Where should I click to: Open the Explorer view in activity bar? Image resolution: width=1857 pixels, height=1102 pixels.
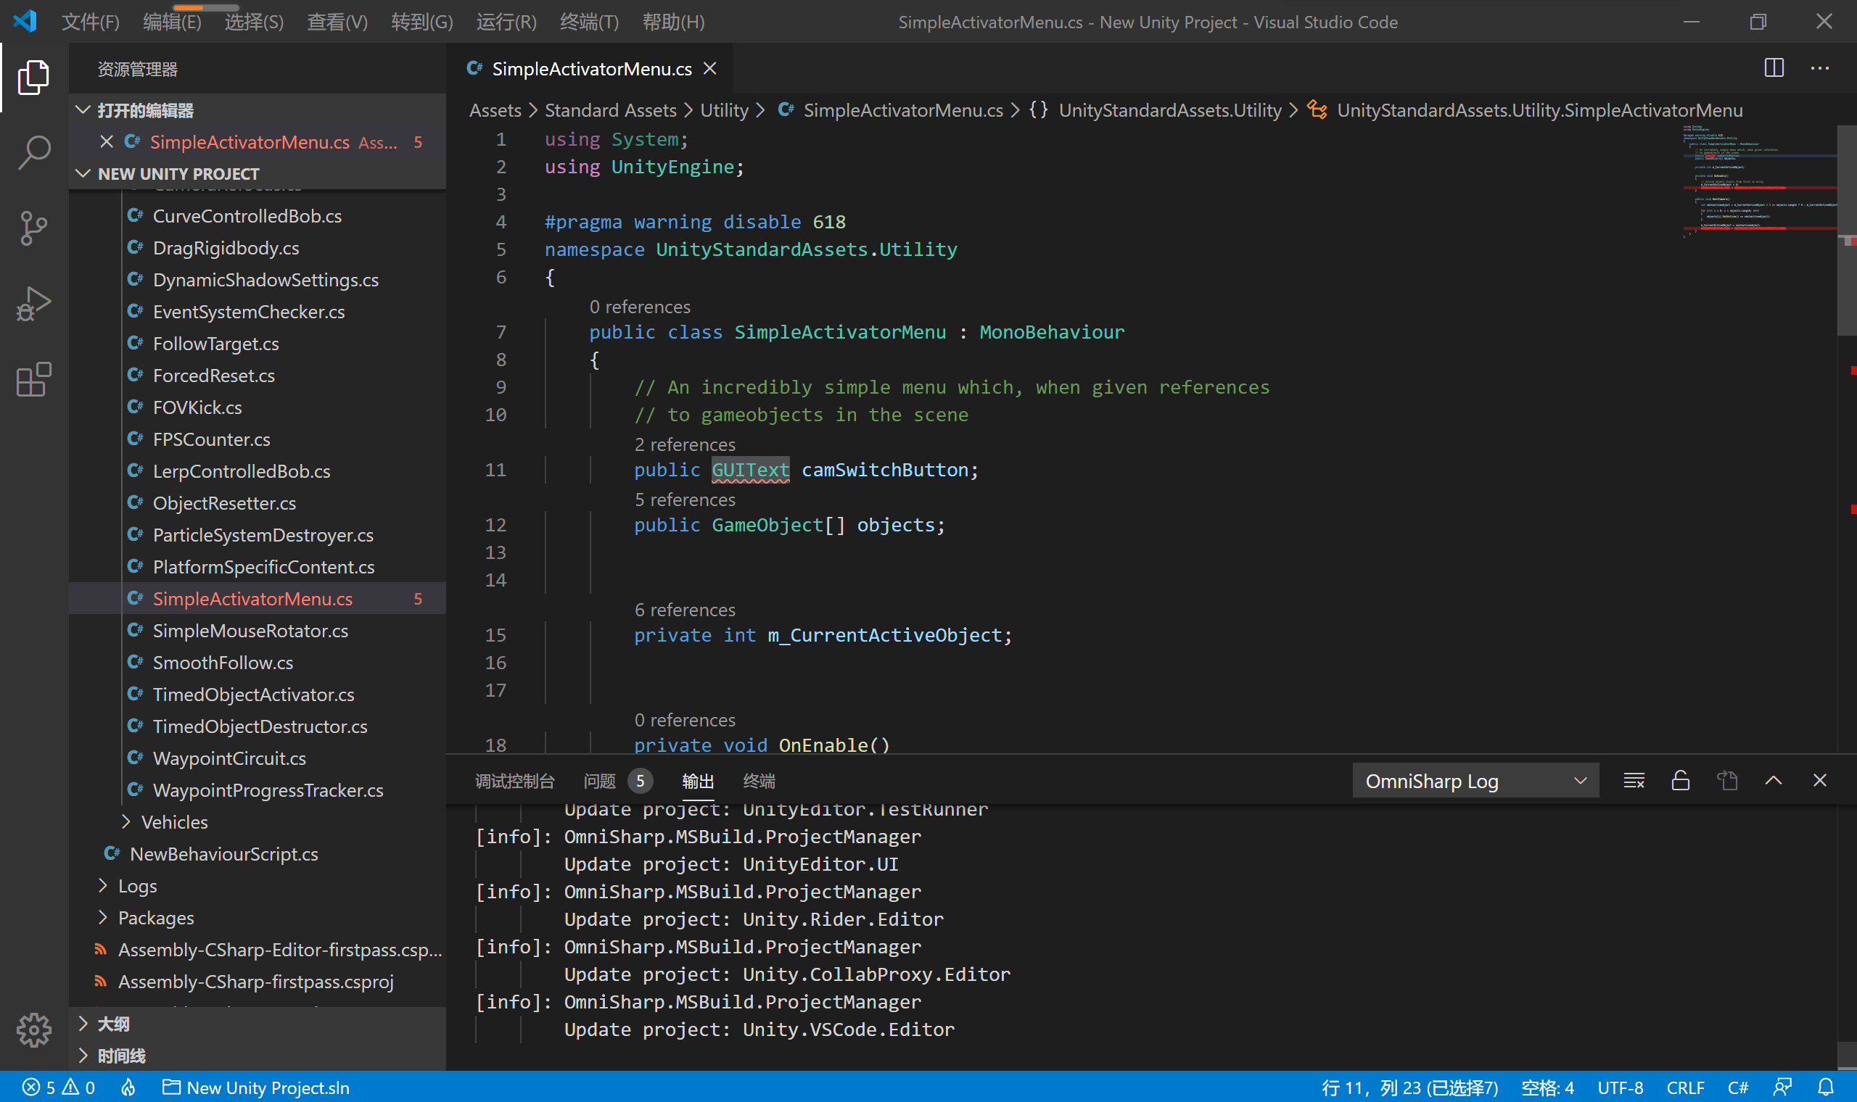(x=33, y=76)
